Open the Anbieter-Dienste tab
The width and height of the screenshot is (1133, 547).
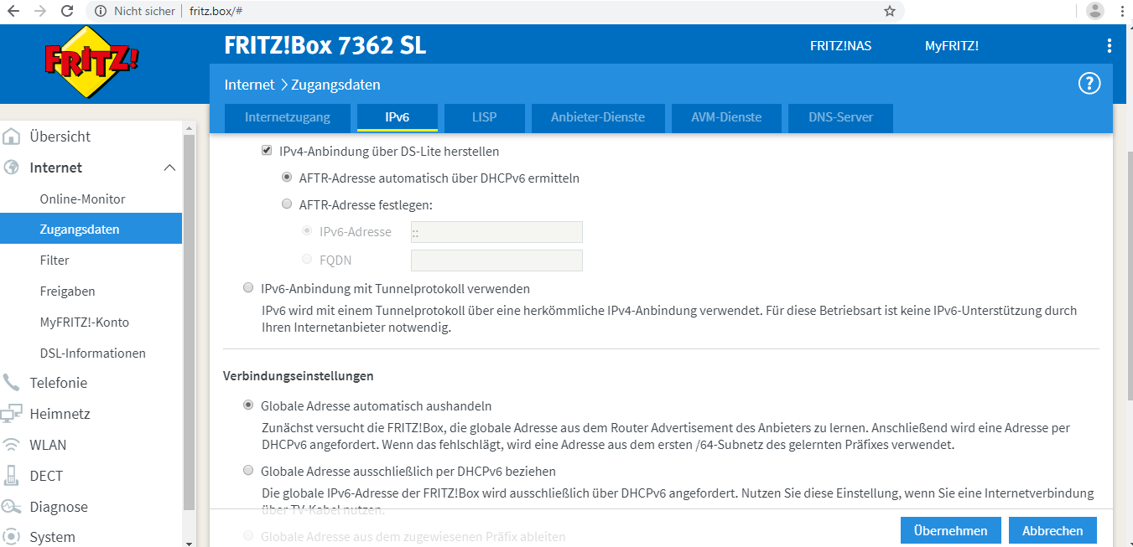point(598,117)
